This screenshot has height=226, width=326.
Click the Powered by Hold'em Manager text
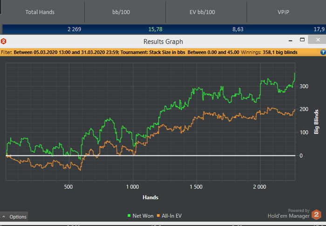289,213
